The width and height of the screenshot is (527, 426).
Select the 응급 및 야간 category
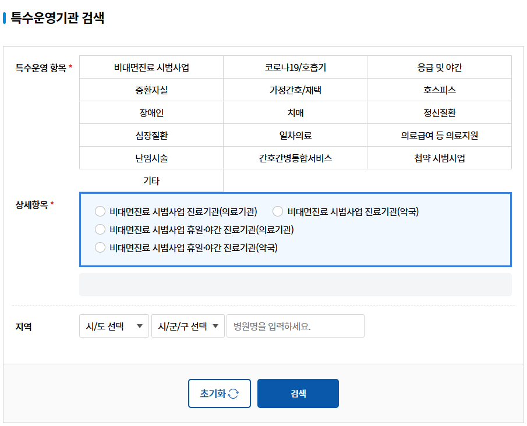(x=439, y=67)
